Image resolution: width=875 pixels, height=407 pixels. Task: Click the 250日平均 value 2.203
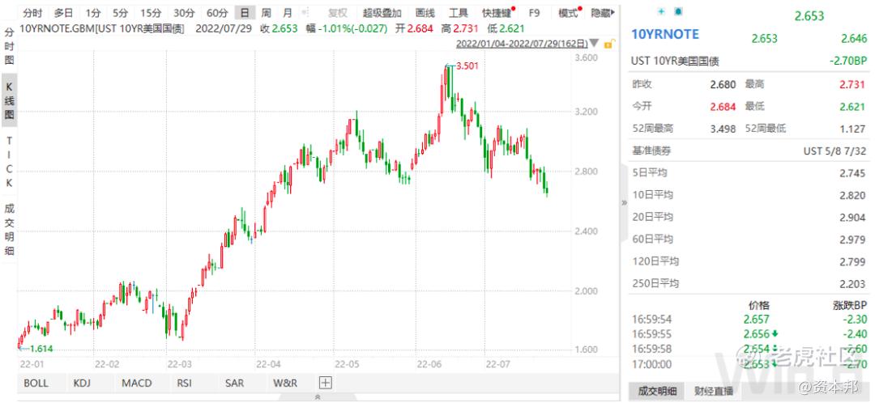(x=852, y=284)
